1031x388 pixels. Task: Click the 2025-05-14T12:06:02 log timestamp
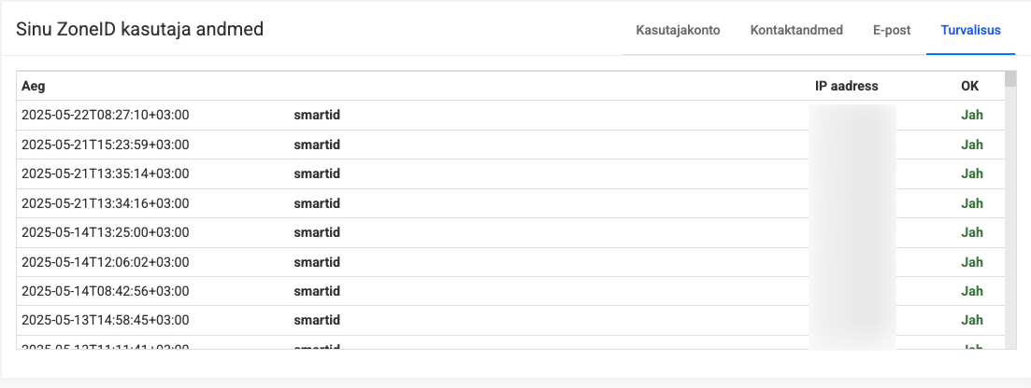click(105, 262)
